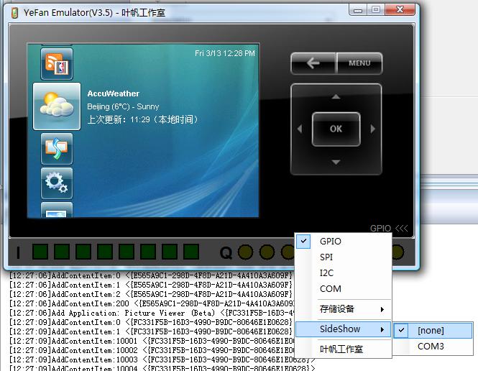Select the AccuWeather gadget icon
Image resolution: width=478 pixels, height=371 pixels.
coord(57,106)
